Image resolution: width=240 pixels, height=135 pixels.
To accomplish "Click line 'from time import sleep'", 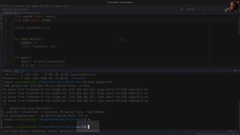I will point(33,20).
